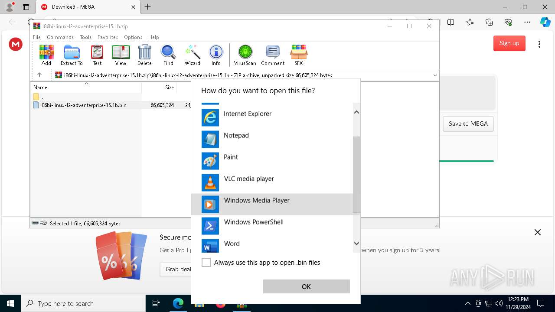The image size is (555, 312).
Task: Choose Windows PowerShell from the list
Action: pos(272,226)
